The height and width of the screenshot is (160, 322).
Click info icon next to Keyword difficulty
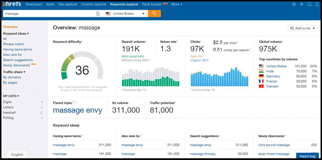[x=82, y=41]
